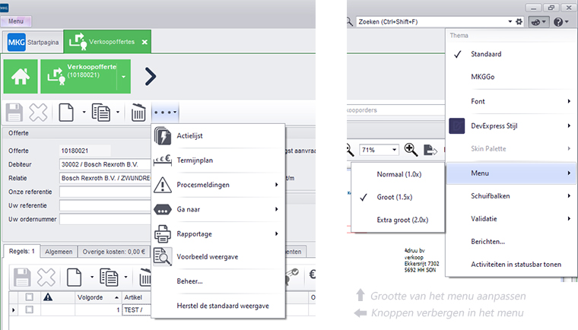Viewport: 578px width, 330px height.
Task: Click the trash can delete icon
Action: tap(138, 113)
